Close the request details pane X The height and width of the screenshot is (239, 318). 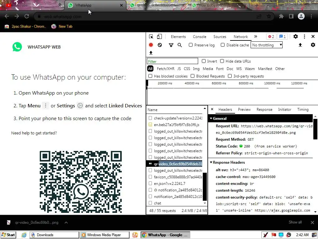(x=212, y=109)
